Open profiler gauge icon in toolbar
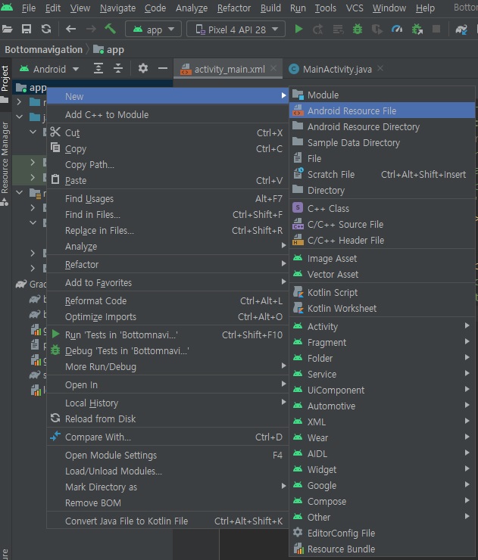Screen dimensions: 478x560 pyautogui.click(x=397, y=29)
